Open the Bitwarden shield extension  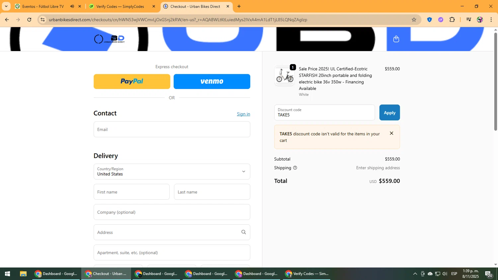[x=429, y=20]
